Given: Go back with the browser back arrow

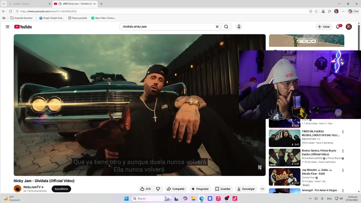Looking at the screenshot, I should [4, 11].
